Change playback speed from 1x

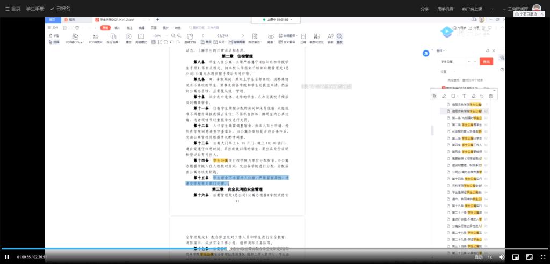click(489, 257)
